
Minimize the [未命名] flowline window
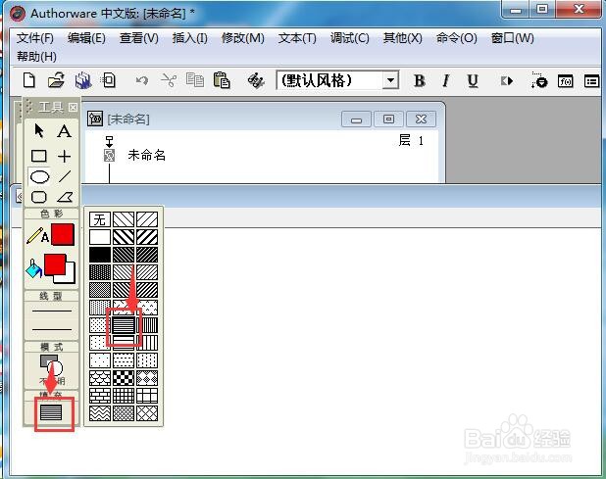click(356, 119)
